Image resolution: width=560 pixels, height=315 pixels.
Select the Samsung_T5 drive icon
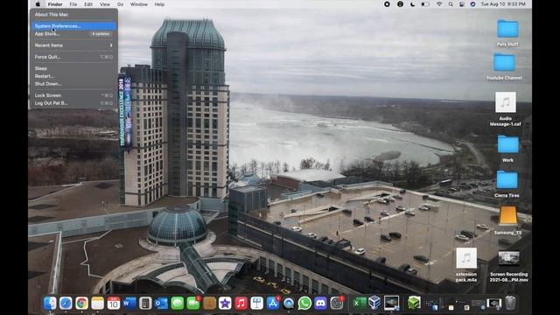pyautogui.click(x=507, y=216)
